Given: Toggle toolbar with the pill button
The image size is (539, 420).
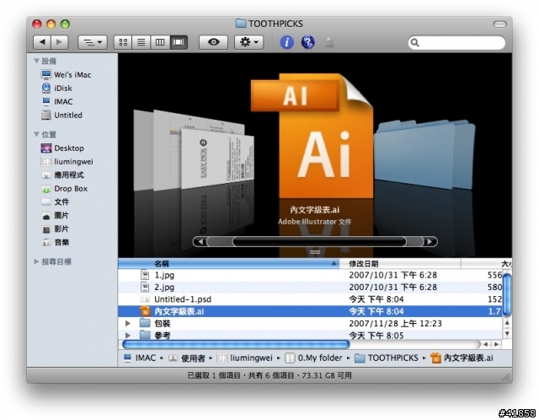Looking at the screenshot, I should [499, 24].
